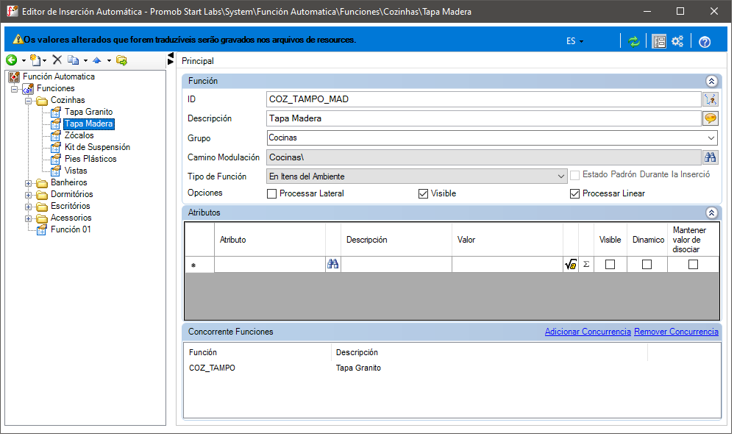737x439 pixels.
Task: Check the Dinamico checkbox in attributes row
Action: pos(647,265)
